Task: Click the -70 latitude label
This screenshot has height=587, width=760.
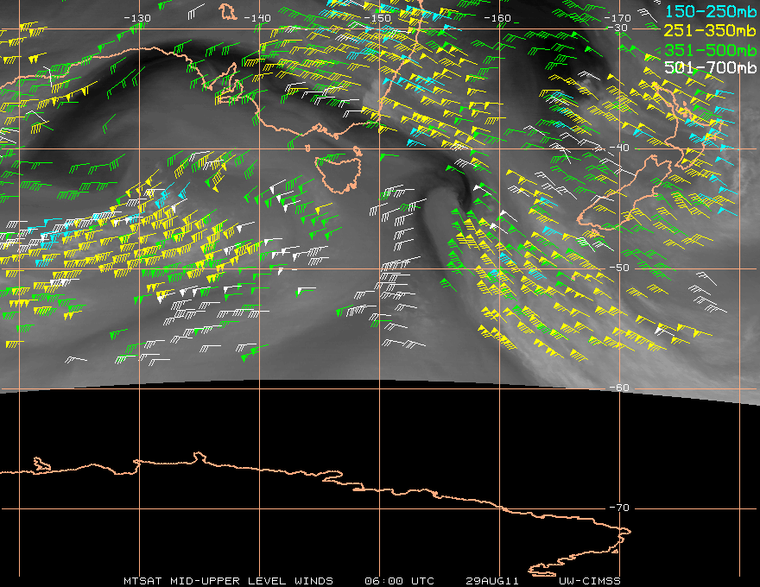Action: pos(619,508)
